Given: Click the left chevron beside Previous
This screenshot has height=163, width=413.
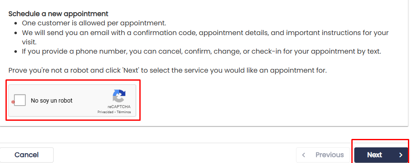Looking at the screenshot, I should [304, 155].
